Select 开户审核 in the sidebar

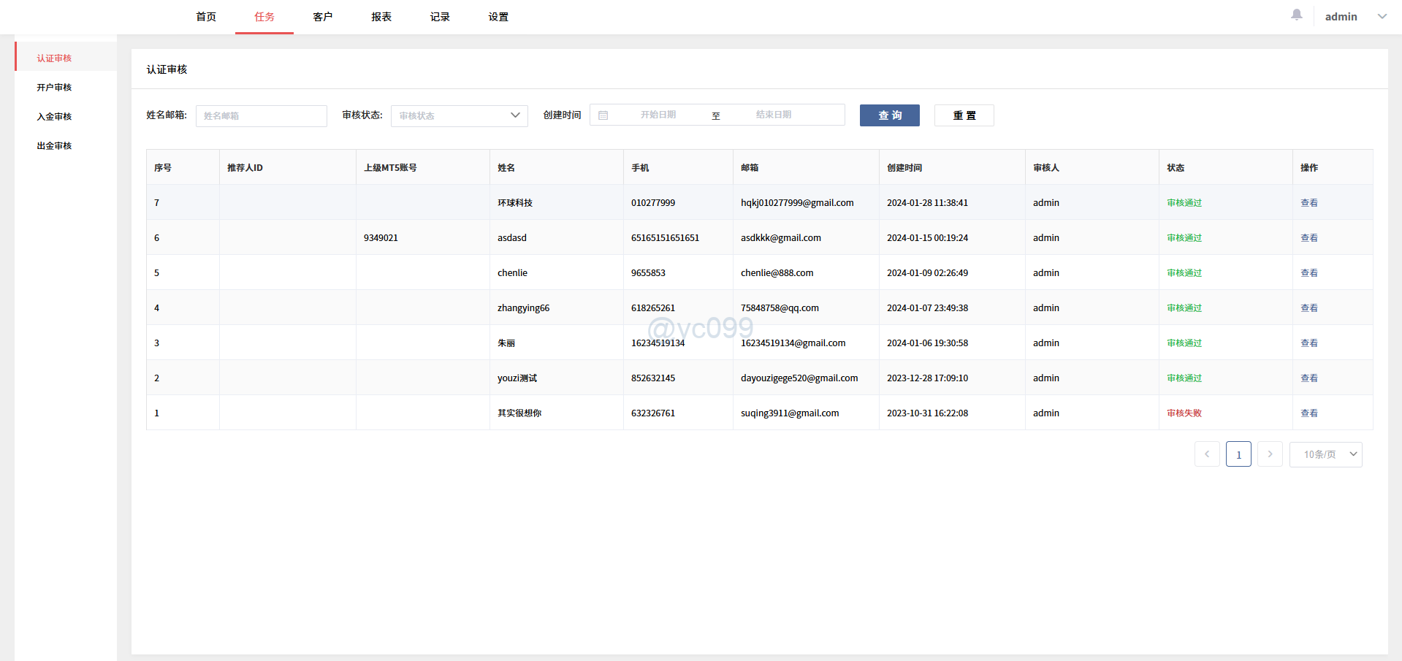pos(54,86)
